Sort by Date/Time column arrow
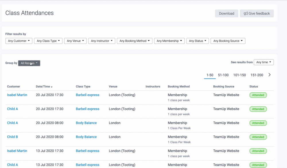This screenshot has width=287, height=168. 52,87
